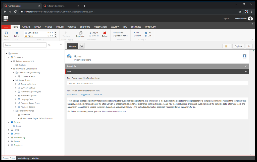Expand the Media Library tree node
The height and width of the screenshot is (162, 257).
tap(9, 138)
